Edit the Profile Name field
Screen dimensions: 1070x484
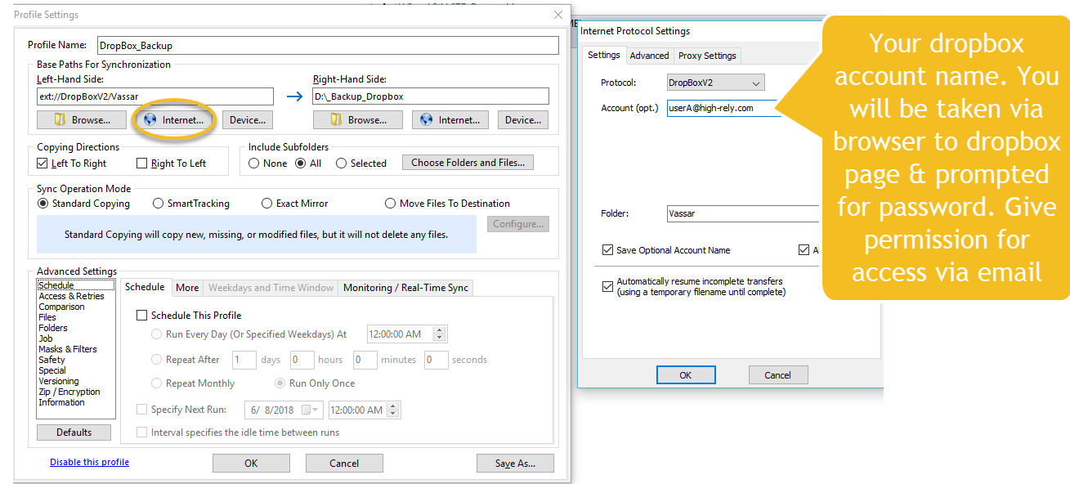(328, 46)
